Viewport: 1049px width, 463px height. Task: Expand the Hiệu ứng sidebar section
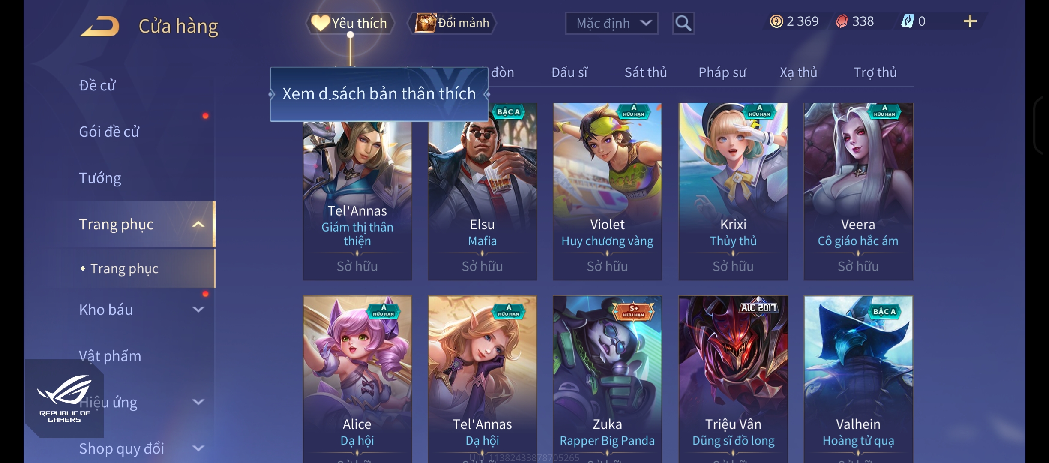click(x=198, y=402)
